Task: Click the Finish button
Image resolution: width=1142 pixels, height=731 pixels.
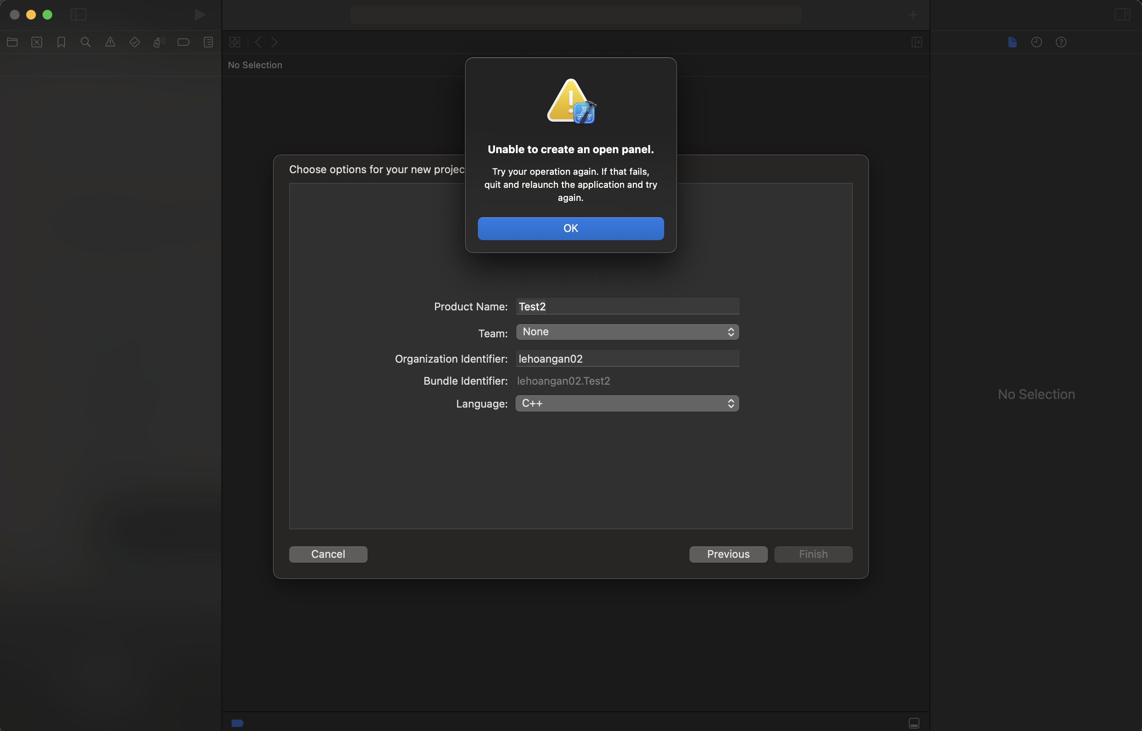Action: coord(813,554)
